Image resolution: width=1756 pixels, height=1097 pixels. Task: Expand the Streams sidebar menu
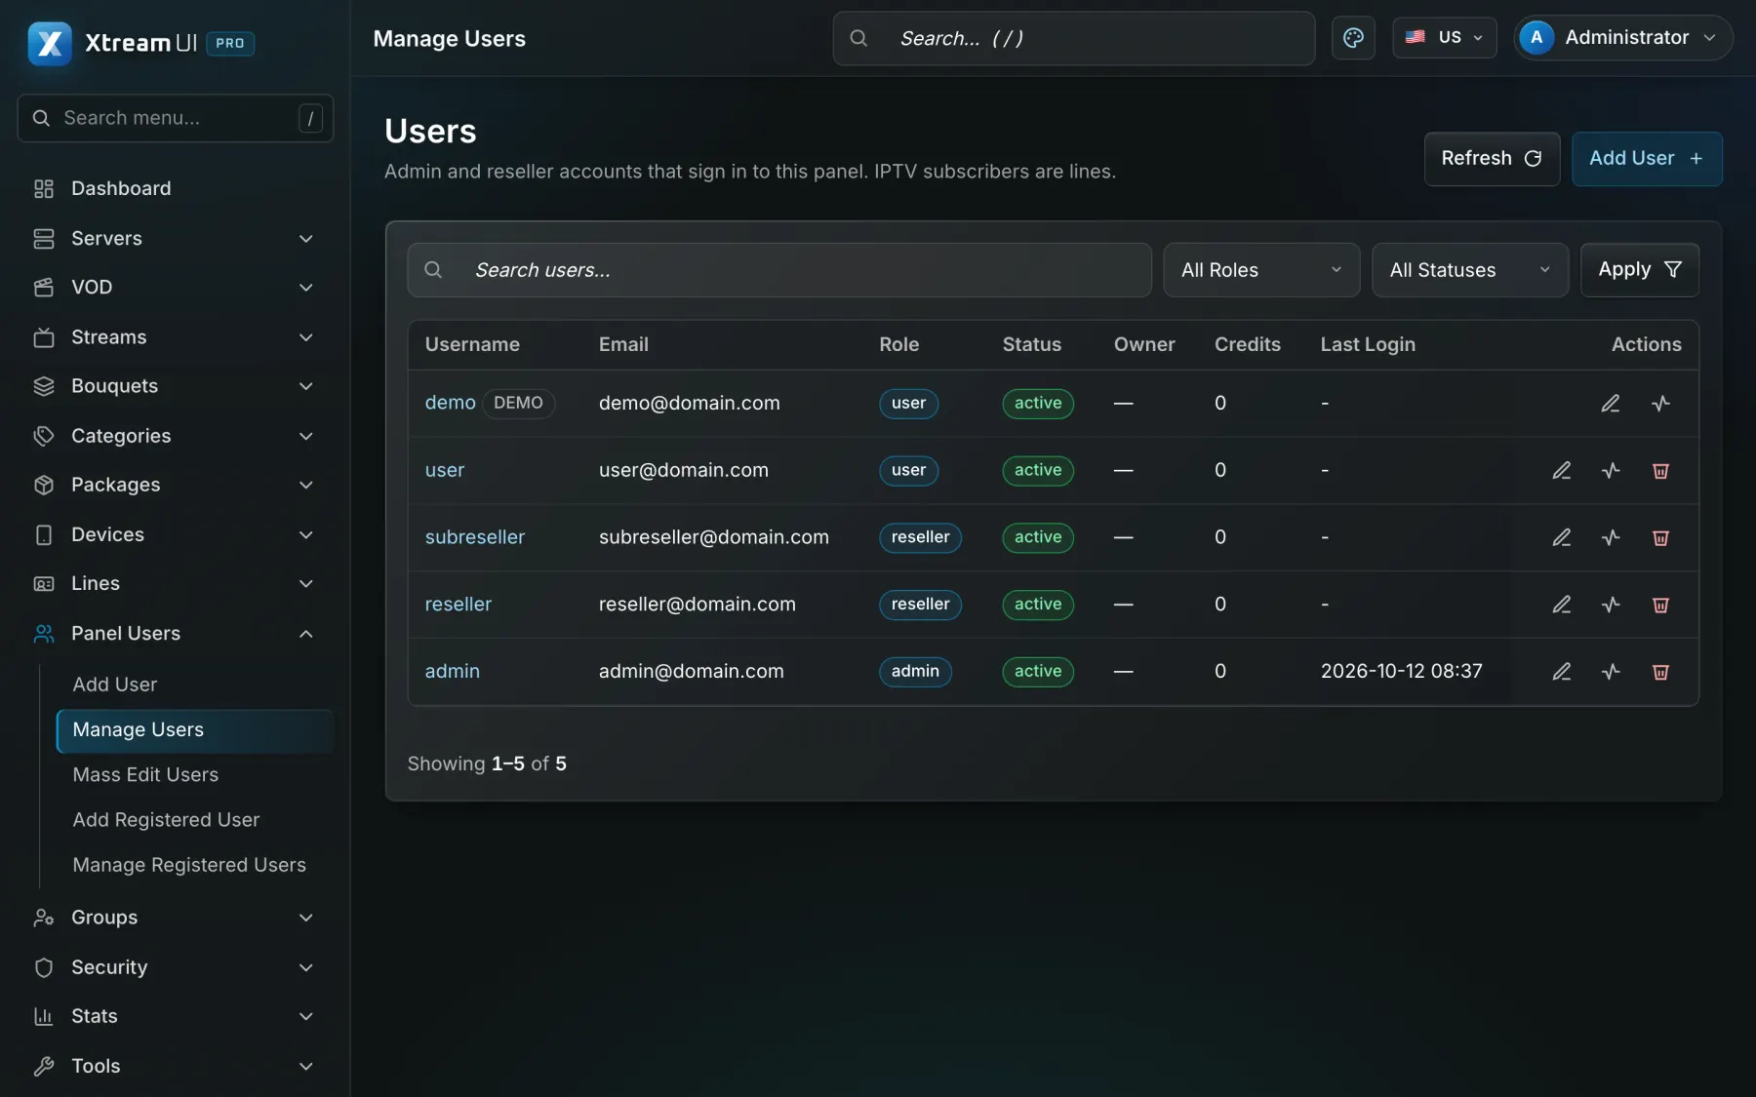point(175,337)
